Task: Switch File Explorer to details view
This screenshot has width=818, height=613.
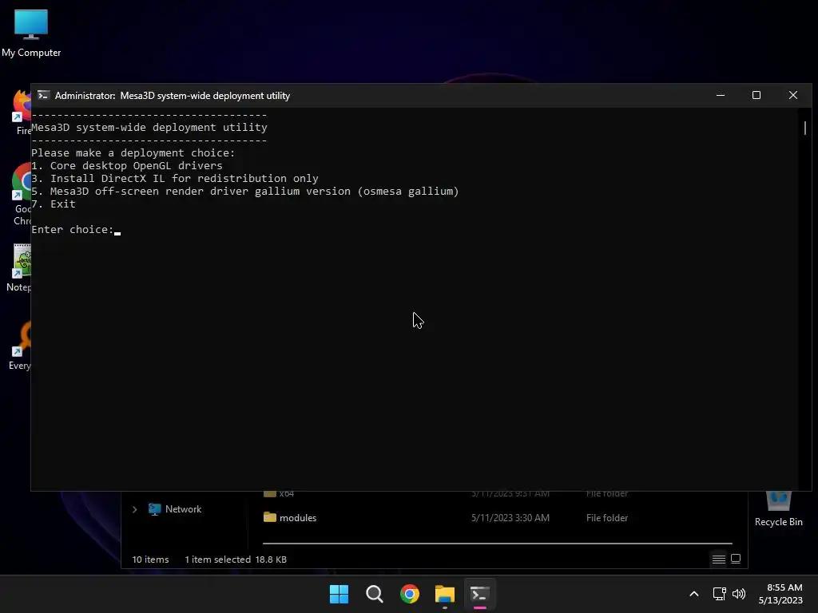Action: pos(718,560)
